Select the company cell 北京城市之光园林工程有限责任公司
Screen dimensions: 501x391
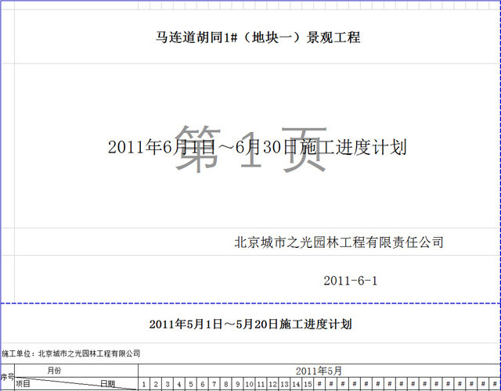(x=339, y=242)
